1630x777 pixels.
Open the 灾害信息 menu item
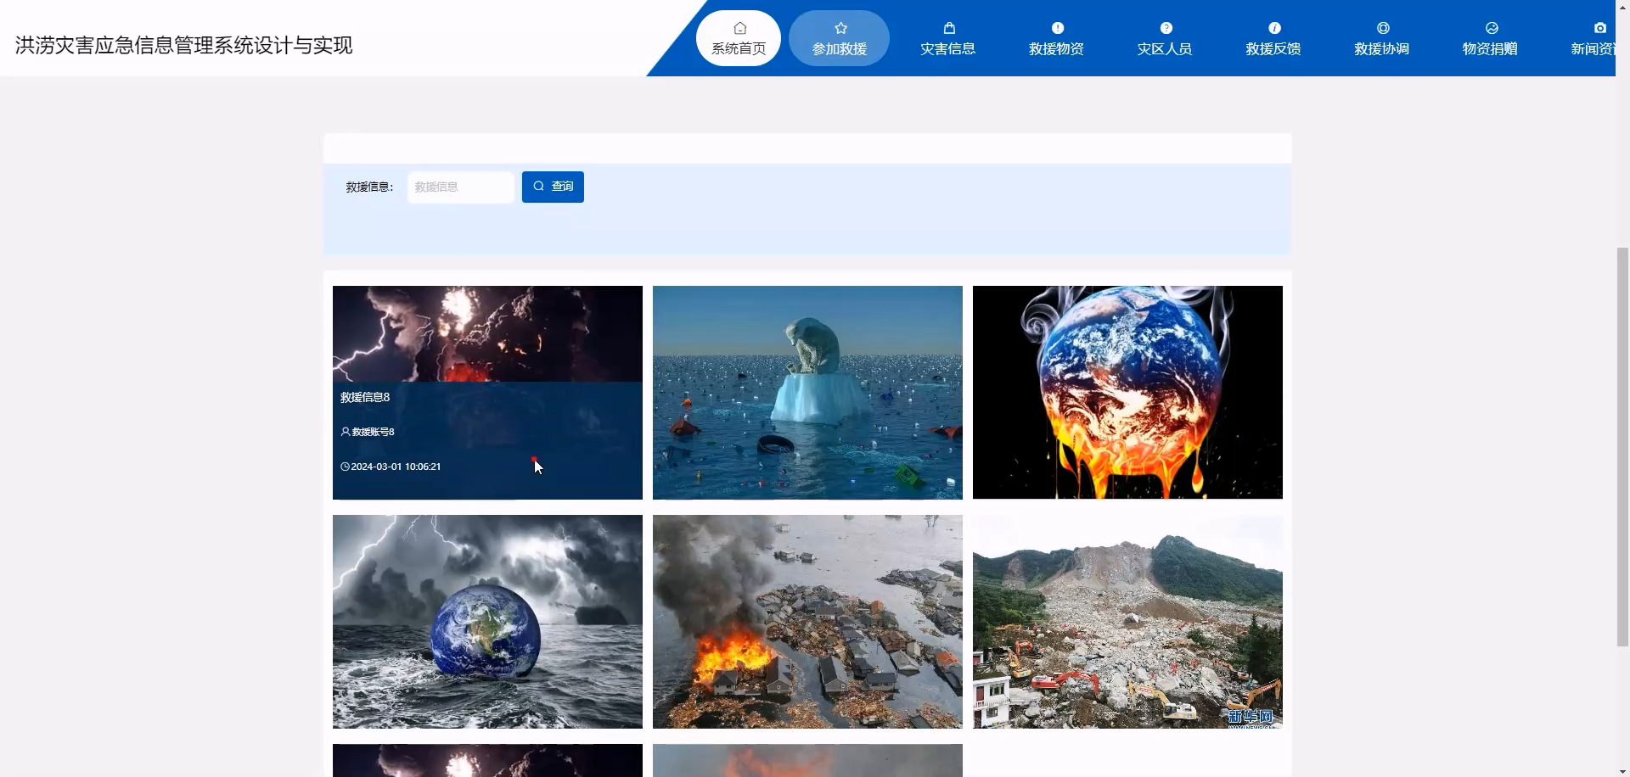[x=947, y=38]
